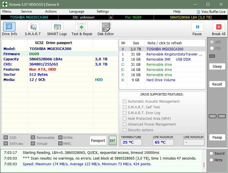Toggle the Sound checkbox
Viewport: 228px width, 173px height.
click(211, 153)
